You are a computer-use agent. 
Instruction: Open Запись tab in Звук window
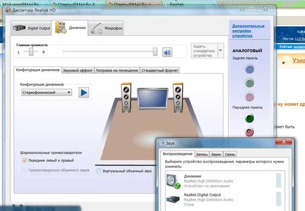[202, 155]
